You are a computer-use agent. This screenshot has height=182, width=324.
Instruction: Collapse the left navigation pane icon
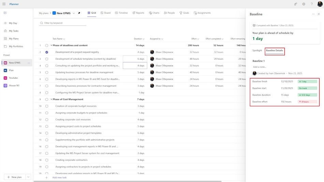(x=5, y=13)
